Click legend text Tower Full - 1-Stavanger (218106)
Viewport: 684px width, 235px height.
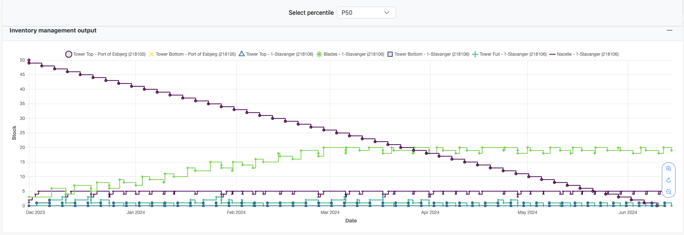coord(513,54)
